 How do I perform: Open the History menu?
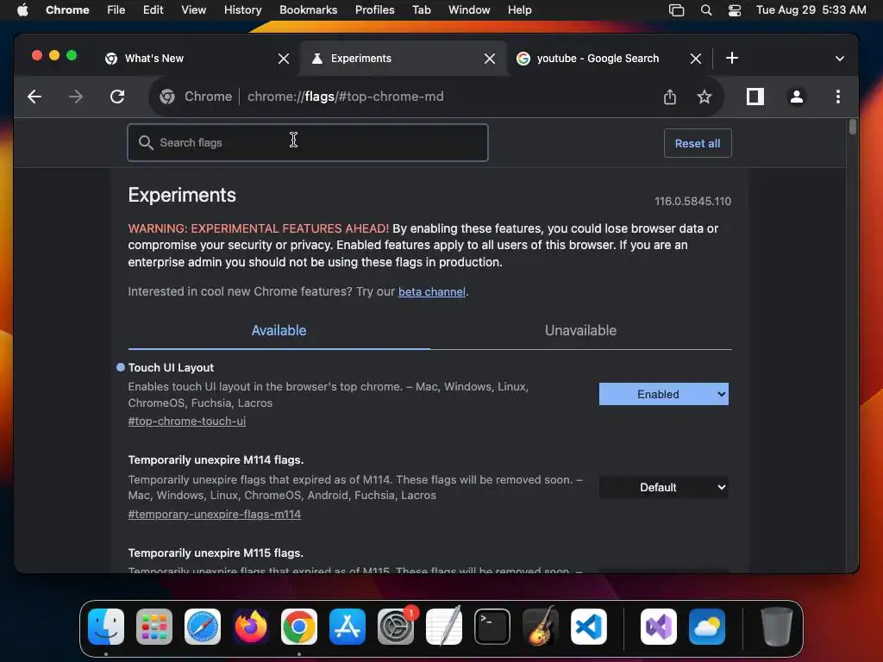click(x=242, y=10)
